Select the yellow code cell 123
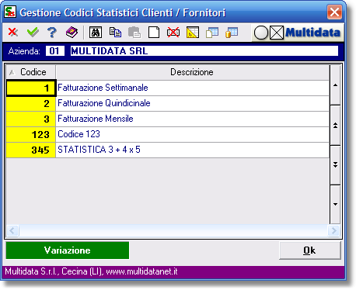356x290 pixels. [31, 135]
